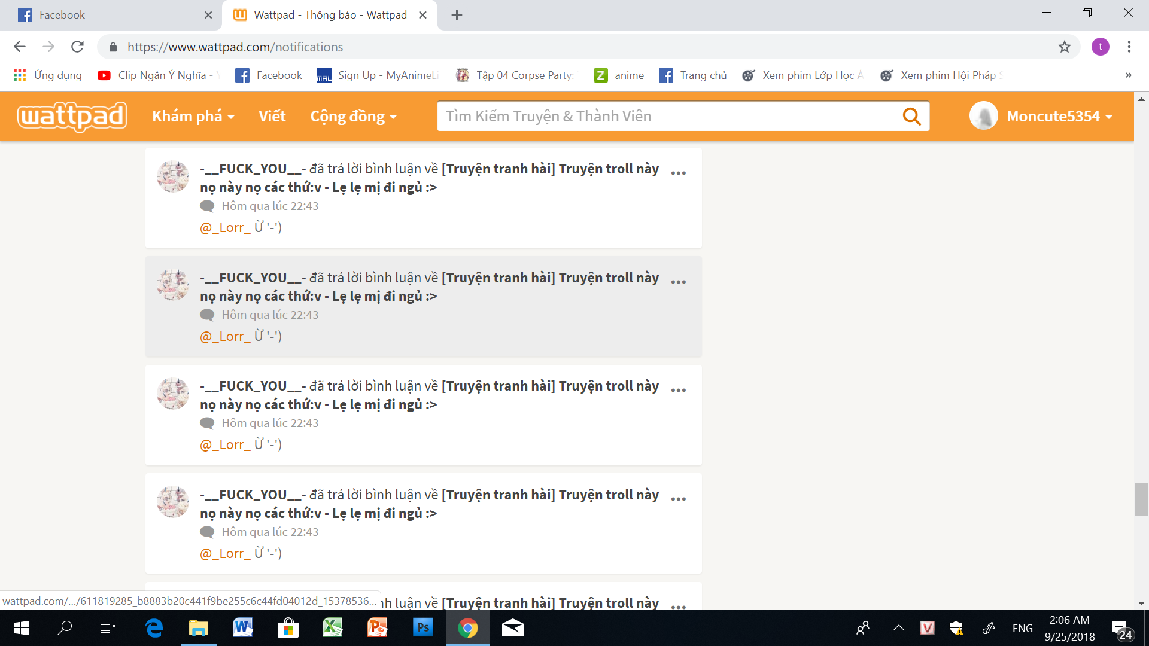Click the @_Lorr_ mention in first notification
This screenshot has width=1149, height=646.
click(x=225, y=227)
